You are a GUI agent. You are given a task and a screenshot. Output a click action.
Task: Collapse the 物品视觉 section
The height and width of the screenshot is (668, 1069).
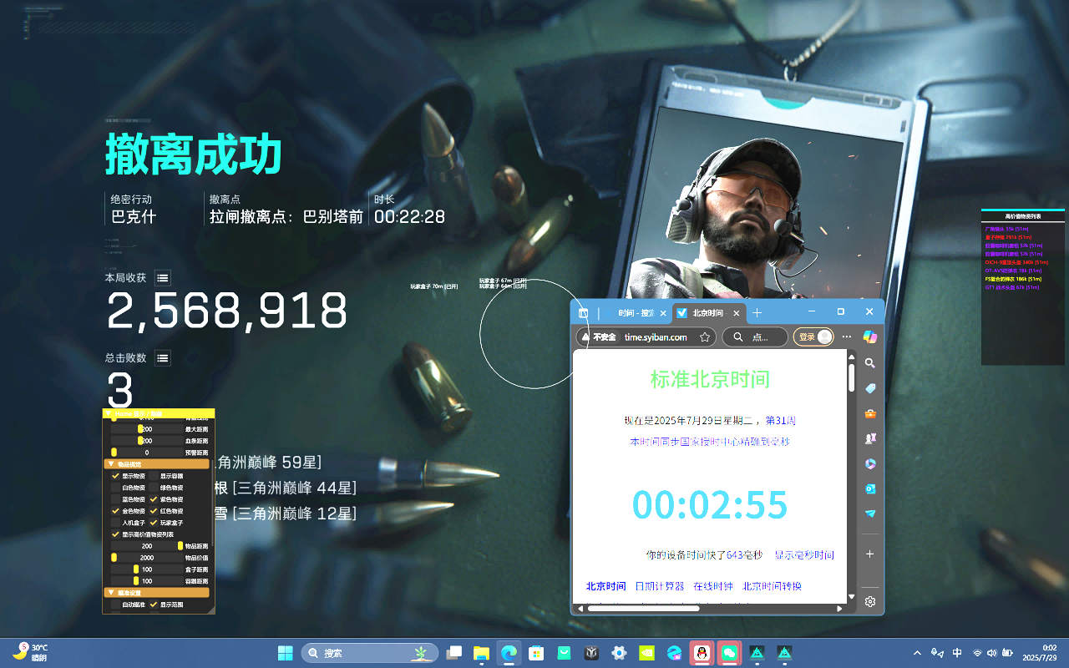[x=156, y=464]
